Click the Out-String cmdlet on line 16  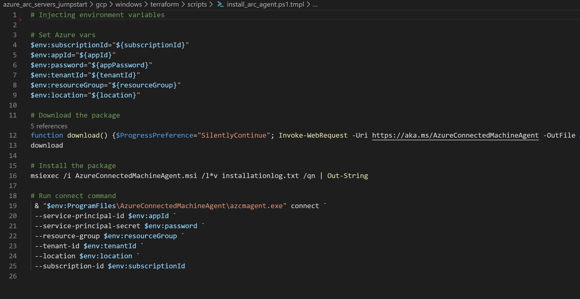click(x=348, y=176)
